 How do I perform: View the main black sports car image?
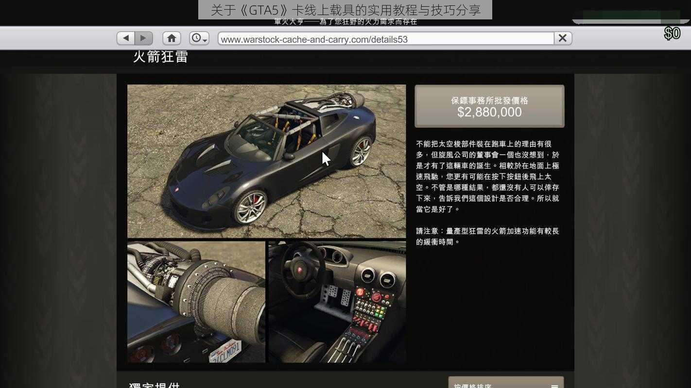tap(267, 161)
